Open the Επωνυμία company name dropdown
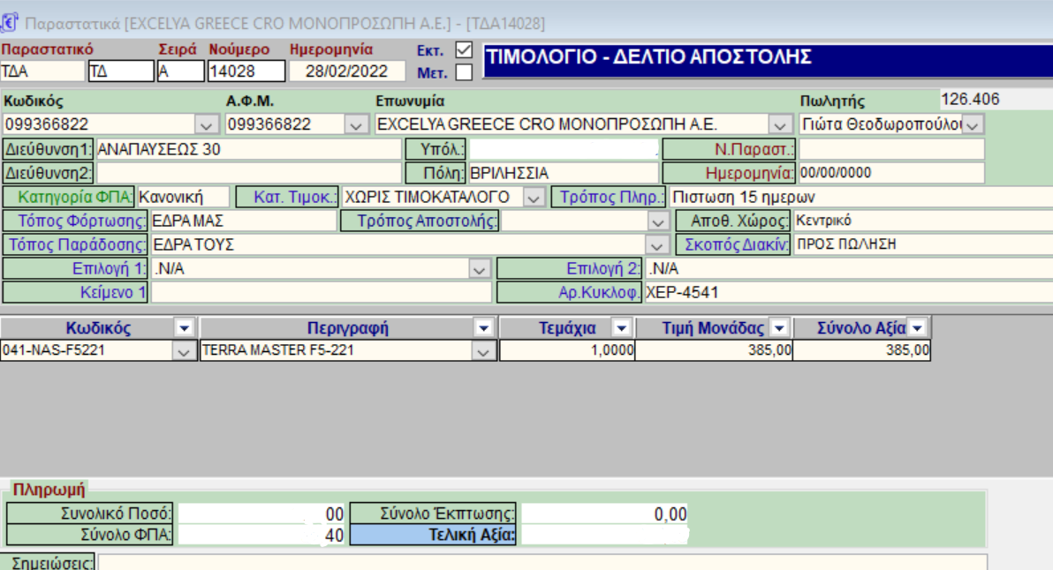1053x570 pixels. click(780, 125)
